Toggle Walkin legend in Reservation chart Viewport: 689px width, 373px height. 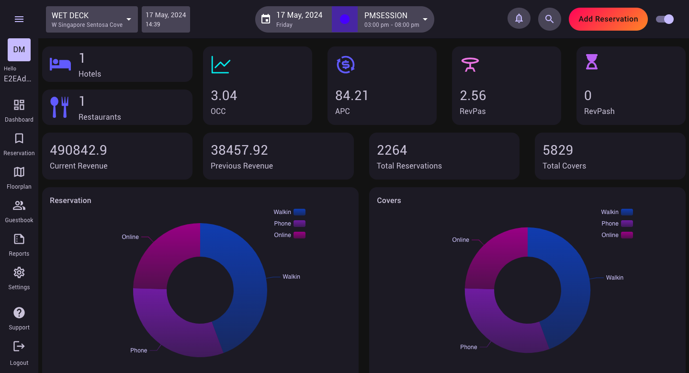click(299, 212)
